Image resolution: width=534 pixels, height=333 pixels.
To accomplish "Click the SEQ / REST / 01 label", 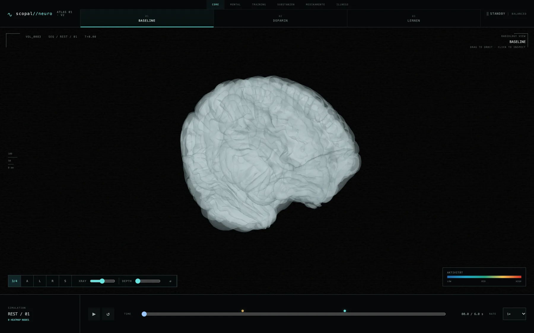I will point(63,37).
